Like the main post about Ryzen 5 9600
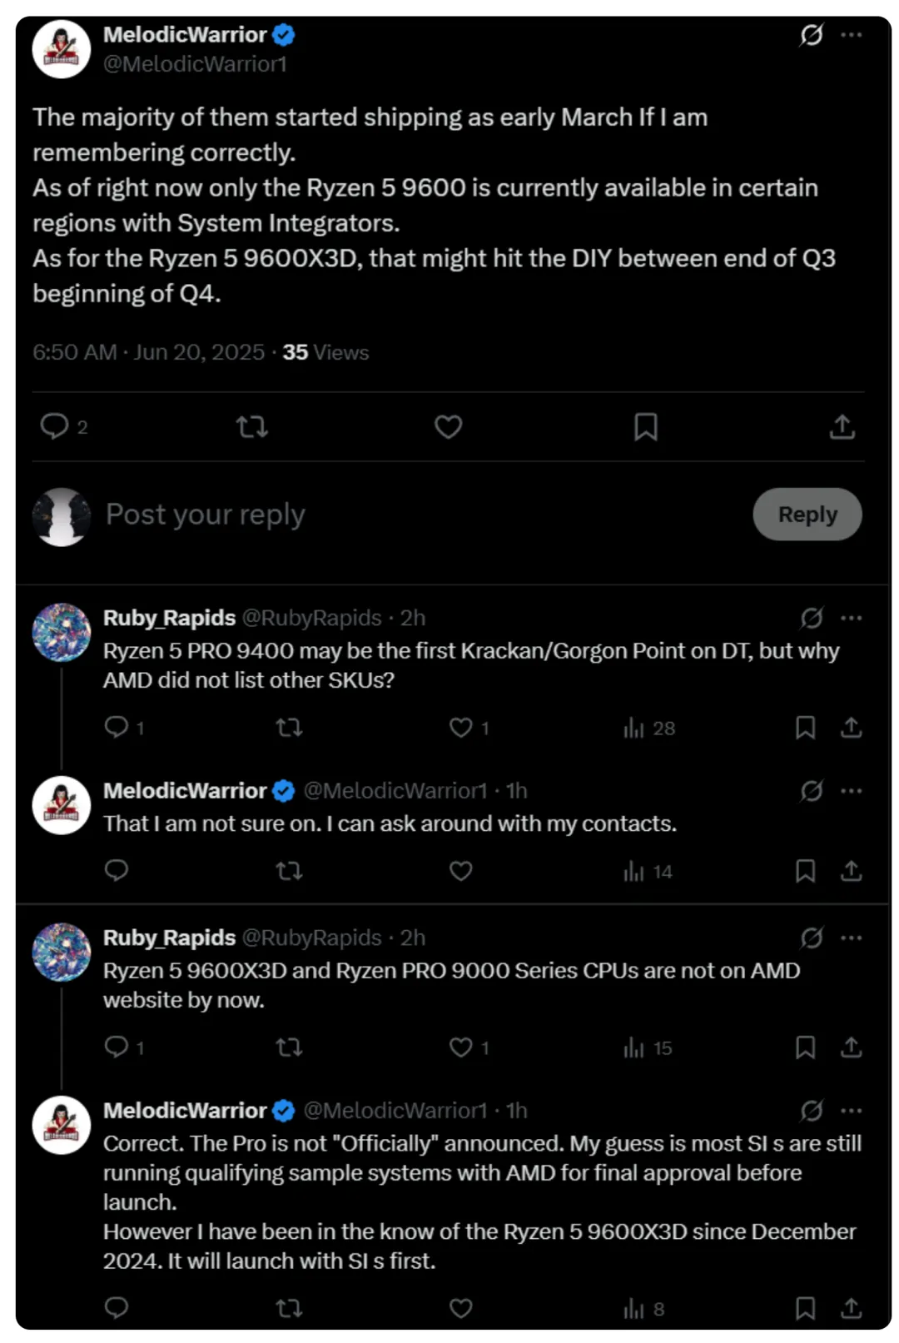Screen dimensions: 899x1343 point(448,427)
